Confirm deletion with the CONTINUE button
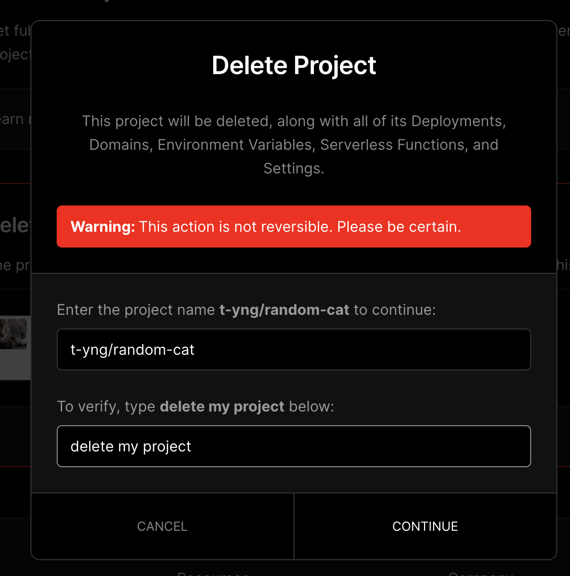Image resolution: width=570 pixels, height=576 pixels. click(425, 526)
